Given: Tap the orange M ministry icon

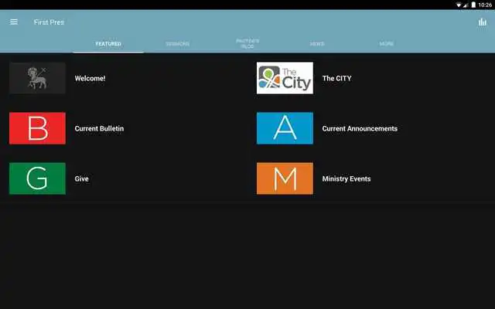Looking at the screenshot, I should (x=285, y=178).
